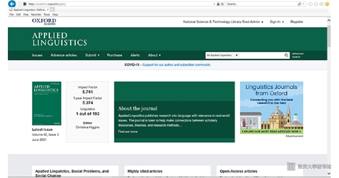Screen dimensions: 339x178
Task: Click the page scrollbar up arrow
Action: [x=329, y=20]
